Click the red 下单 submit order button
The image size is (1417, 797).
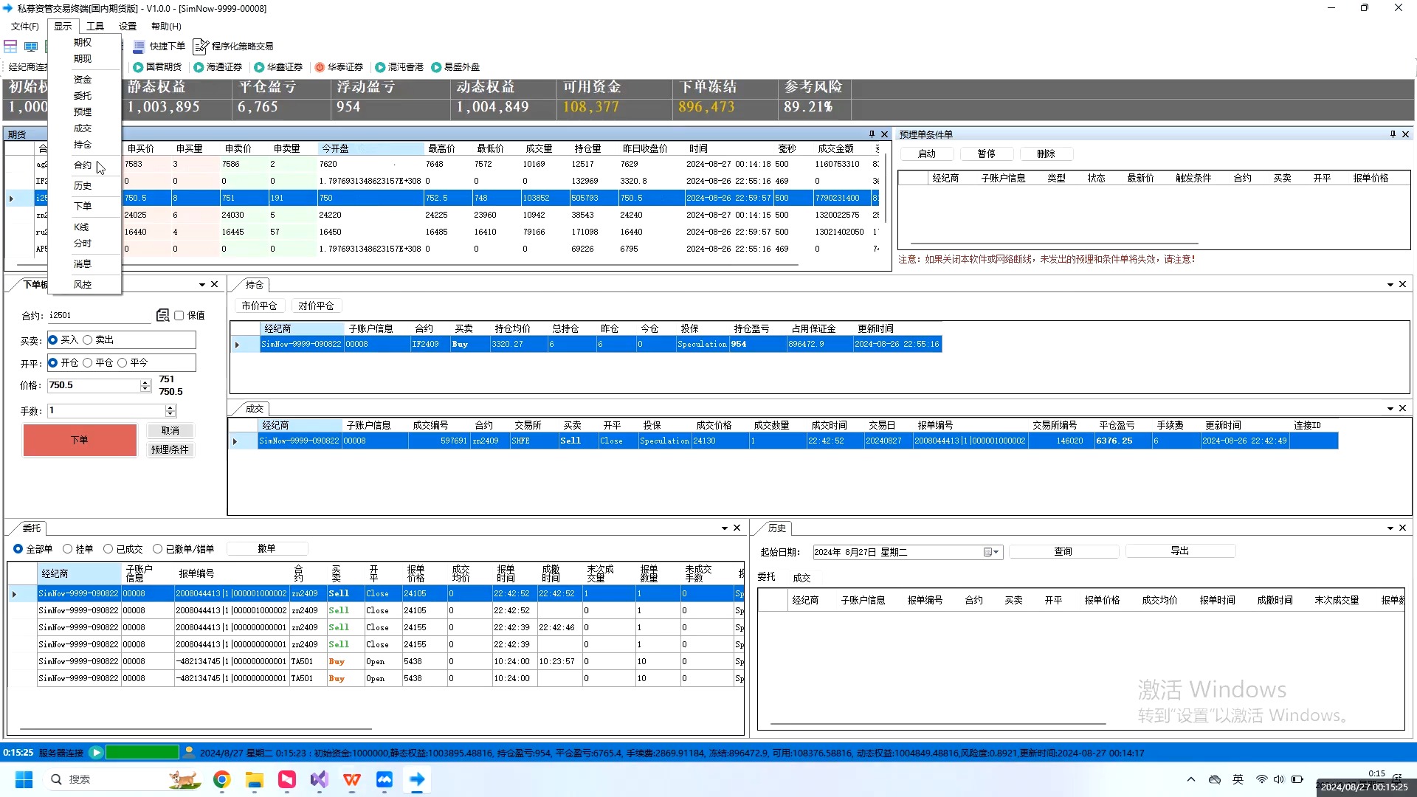point(80,440)
